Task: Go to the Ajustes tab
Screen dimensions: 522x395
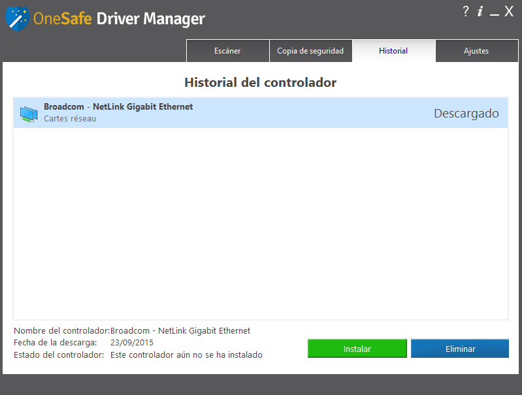Action: point(476,51)
